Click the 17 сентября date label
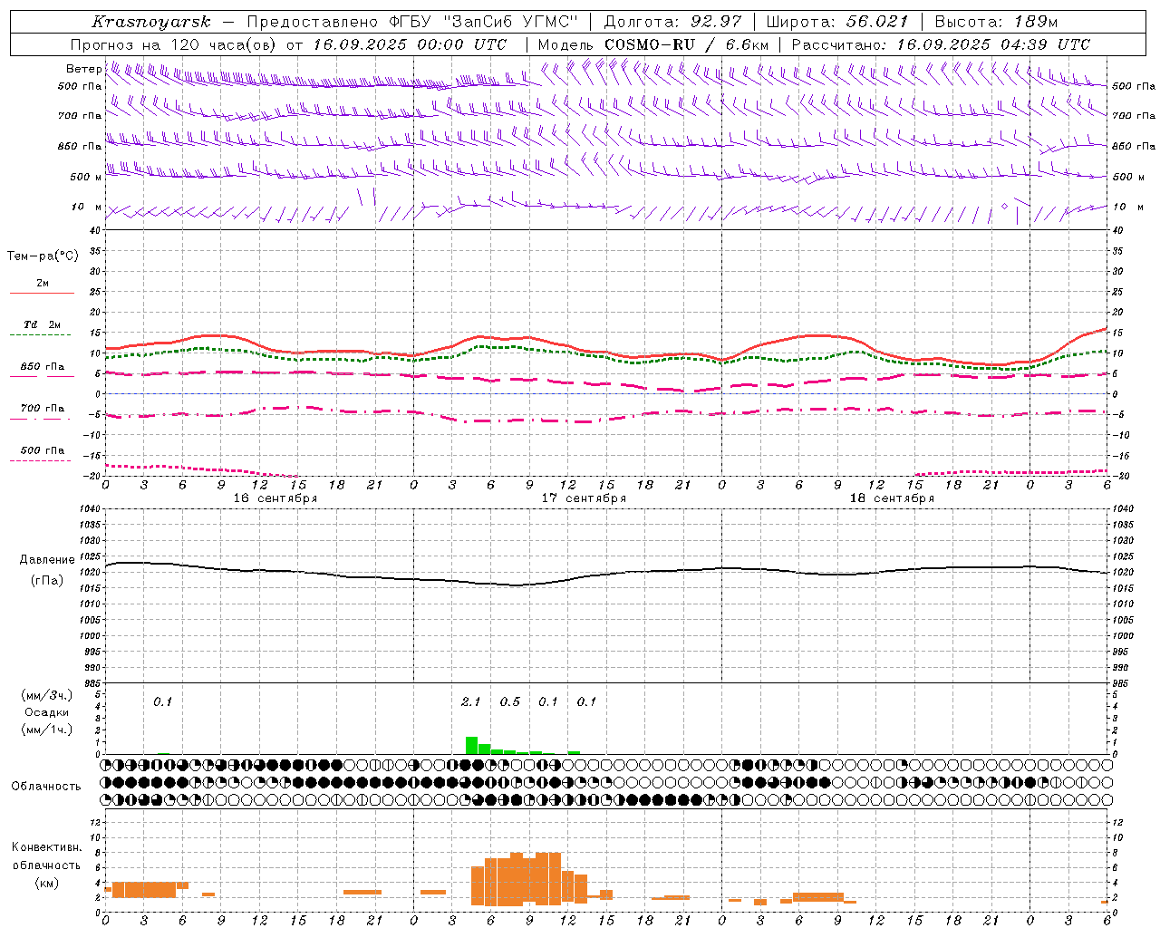This screenshot has height=928, width=1160. click(x=584, y=498)
